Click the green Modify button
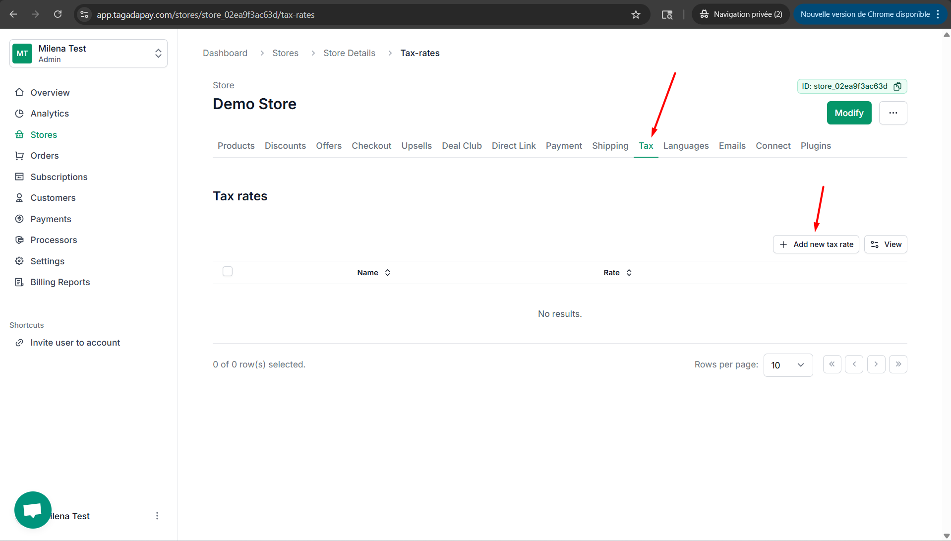This screenshot has width=951, height=541. [849, 113]
